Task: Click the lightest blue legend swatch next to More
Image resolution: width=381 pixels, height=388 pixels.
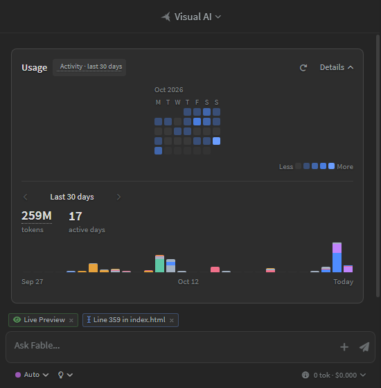Action: [x=332, y=166]
